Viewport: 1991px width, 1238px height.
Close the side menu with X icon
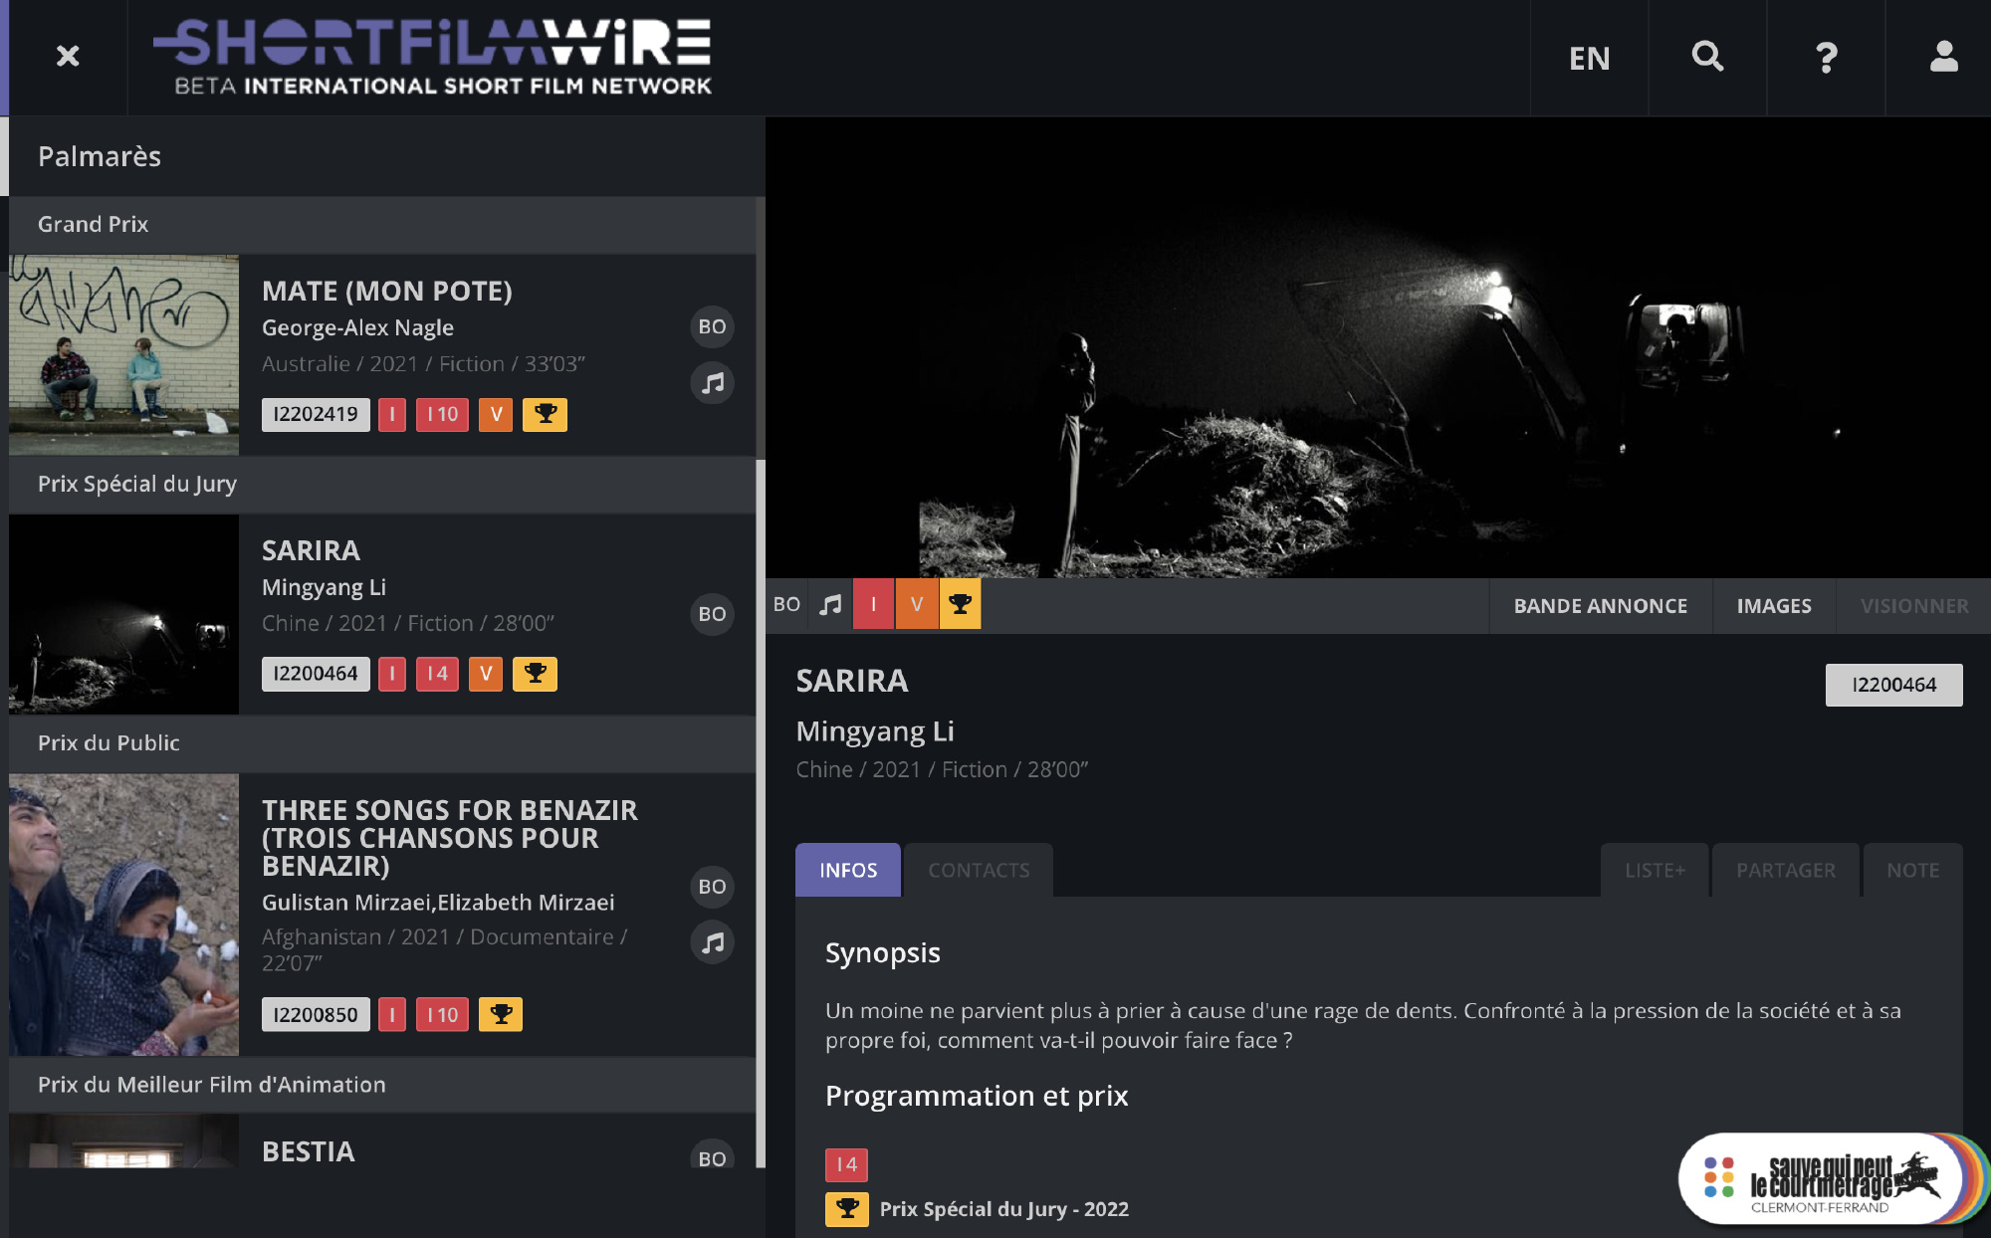coord(68,57)
